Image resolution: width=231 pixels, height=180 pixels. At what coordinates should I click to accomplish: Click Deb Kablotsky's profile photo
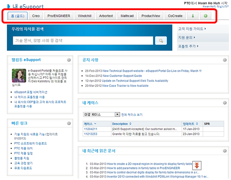(19, 76)
